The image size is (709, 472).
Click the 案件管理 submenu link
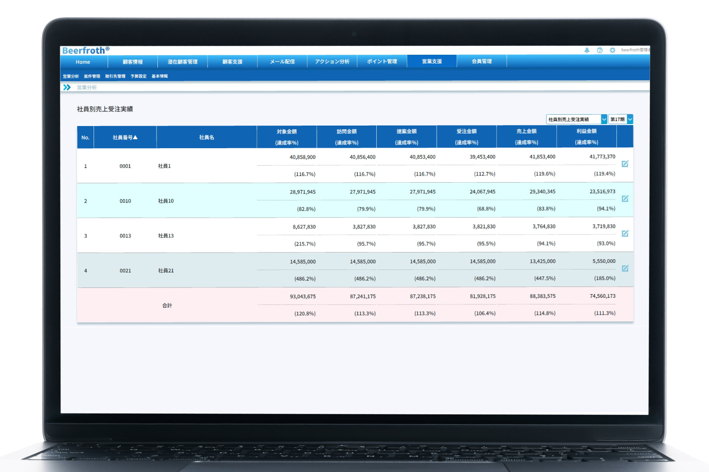pyautogui.click(x=92, y=76)
